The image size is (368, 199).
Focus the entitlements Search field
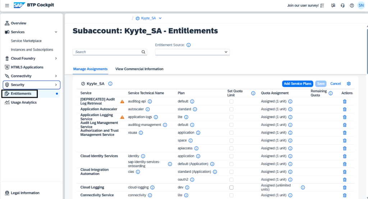(x=107, y=52)
